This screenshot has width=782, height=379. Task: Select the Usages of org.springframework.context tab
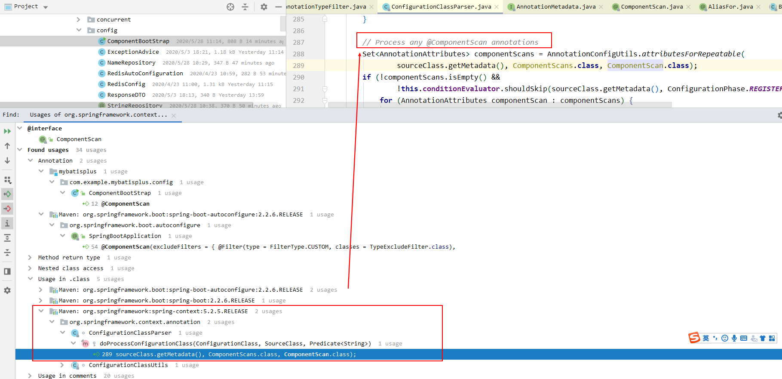coord(98,115)
